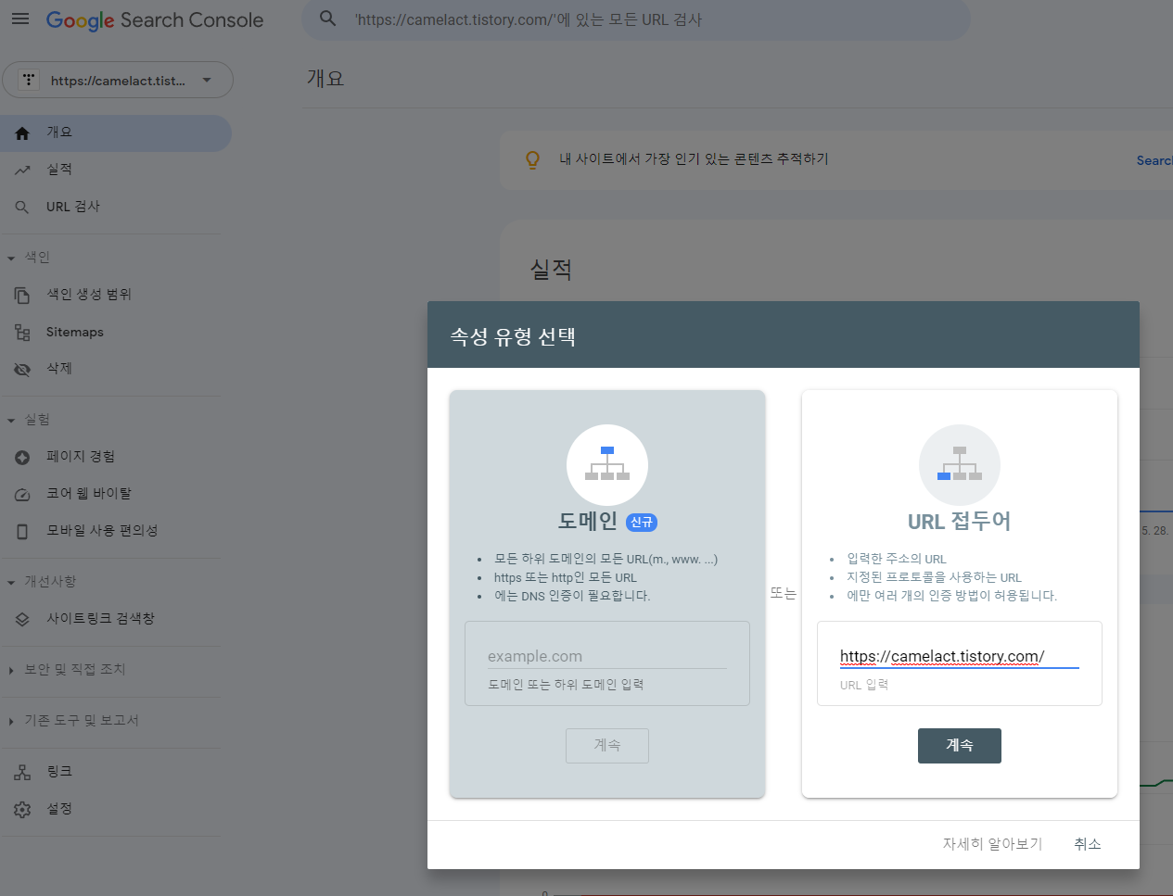
Task: Open the hamburger main menu
Action: pyautogui.click(x=20, y=19)
